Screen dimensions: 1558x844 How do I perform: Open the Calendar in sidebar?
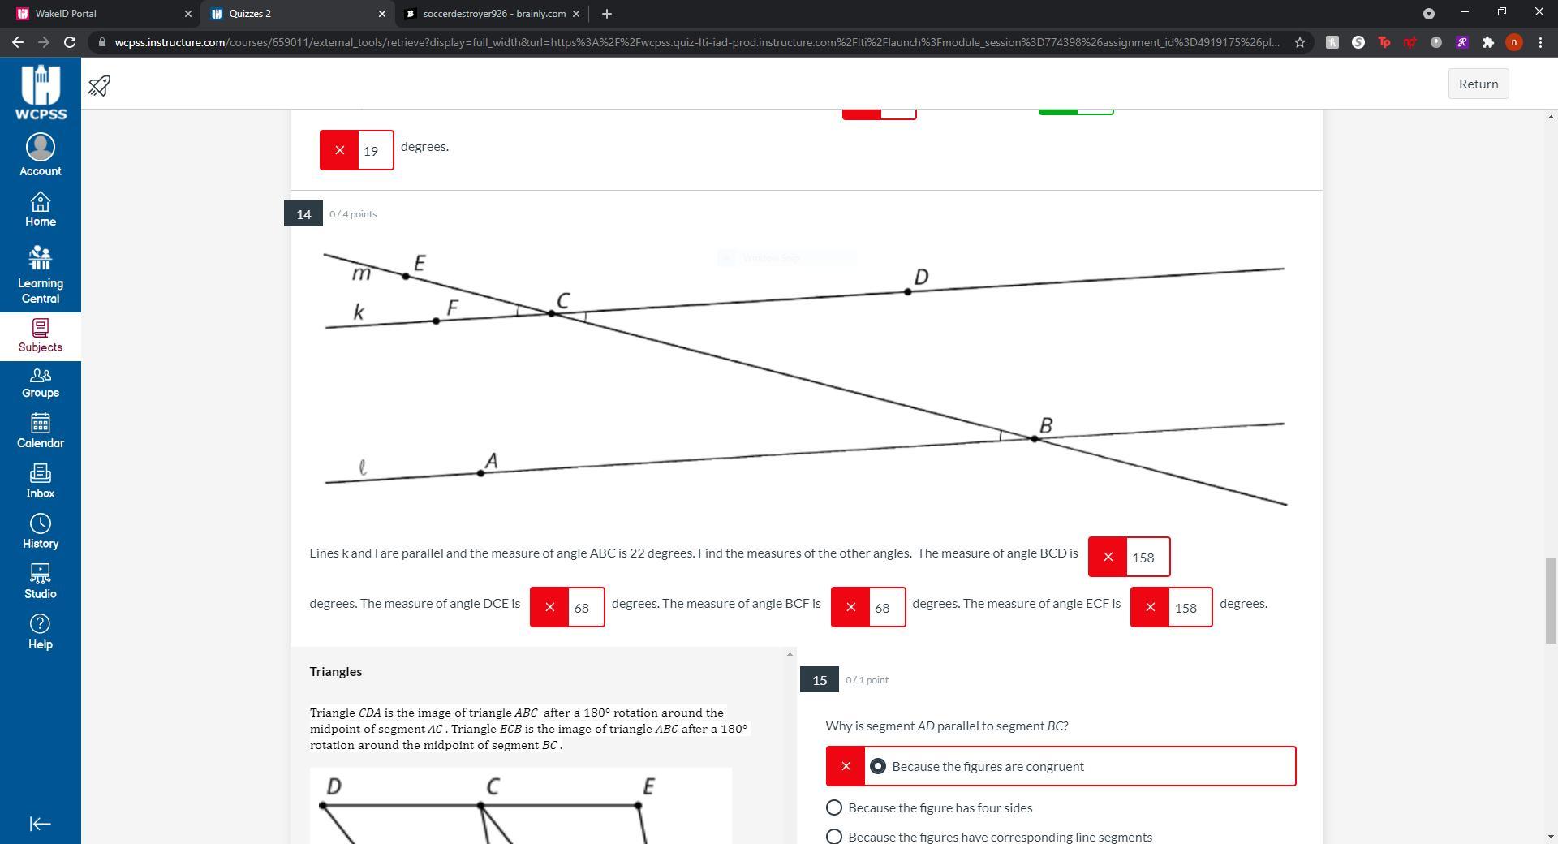[40, 431]
